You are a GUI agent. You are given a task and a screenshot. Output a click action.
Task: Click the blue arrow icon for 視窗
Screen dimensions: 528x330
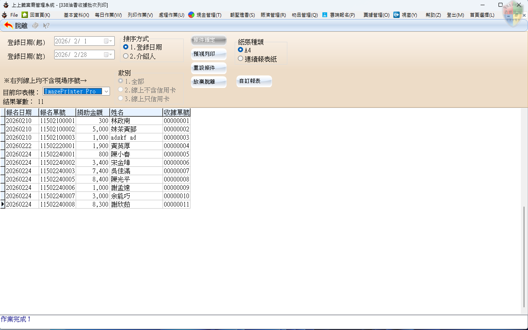[396, 15]
